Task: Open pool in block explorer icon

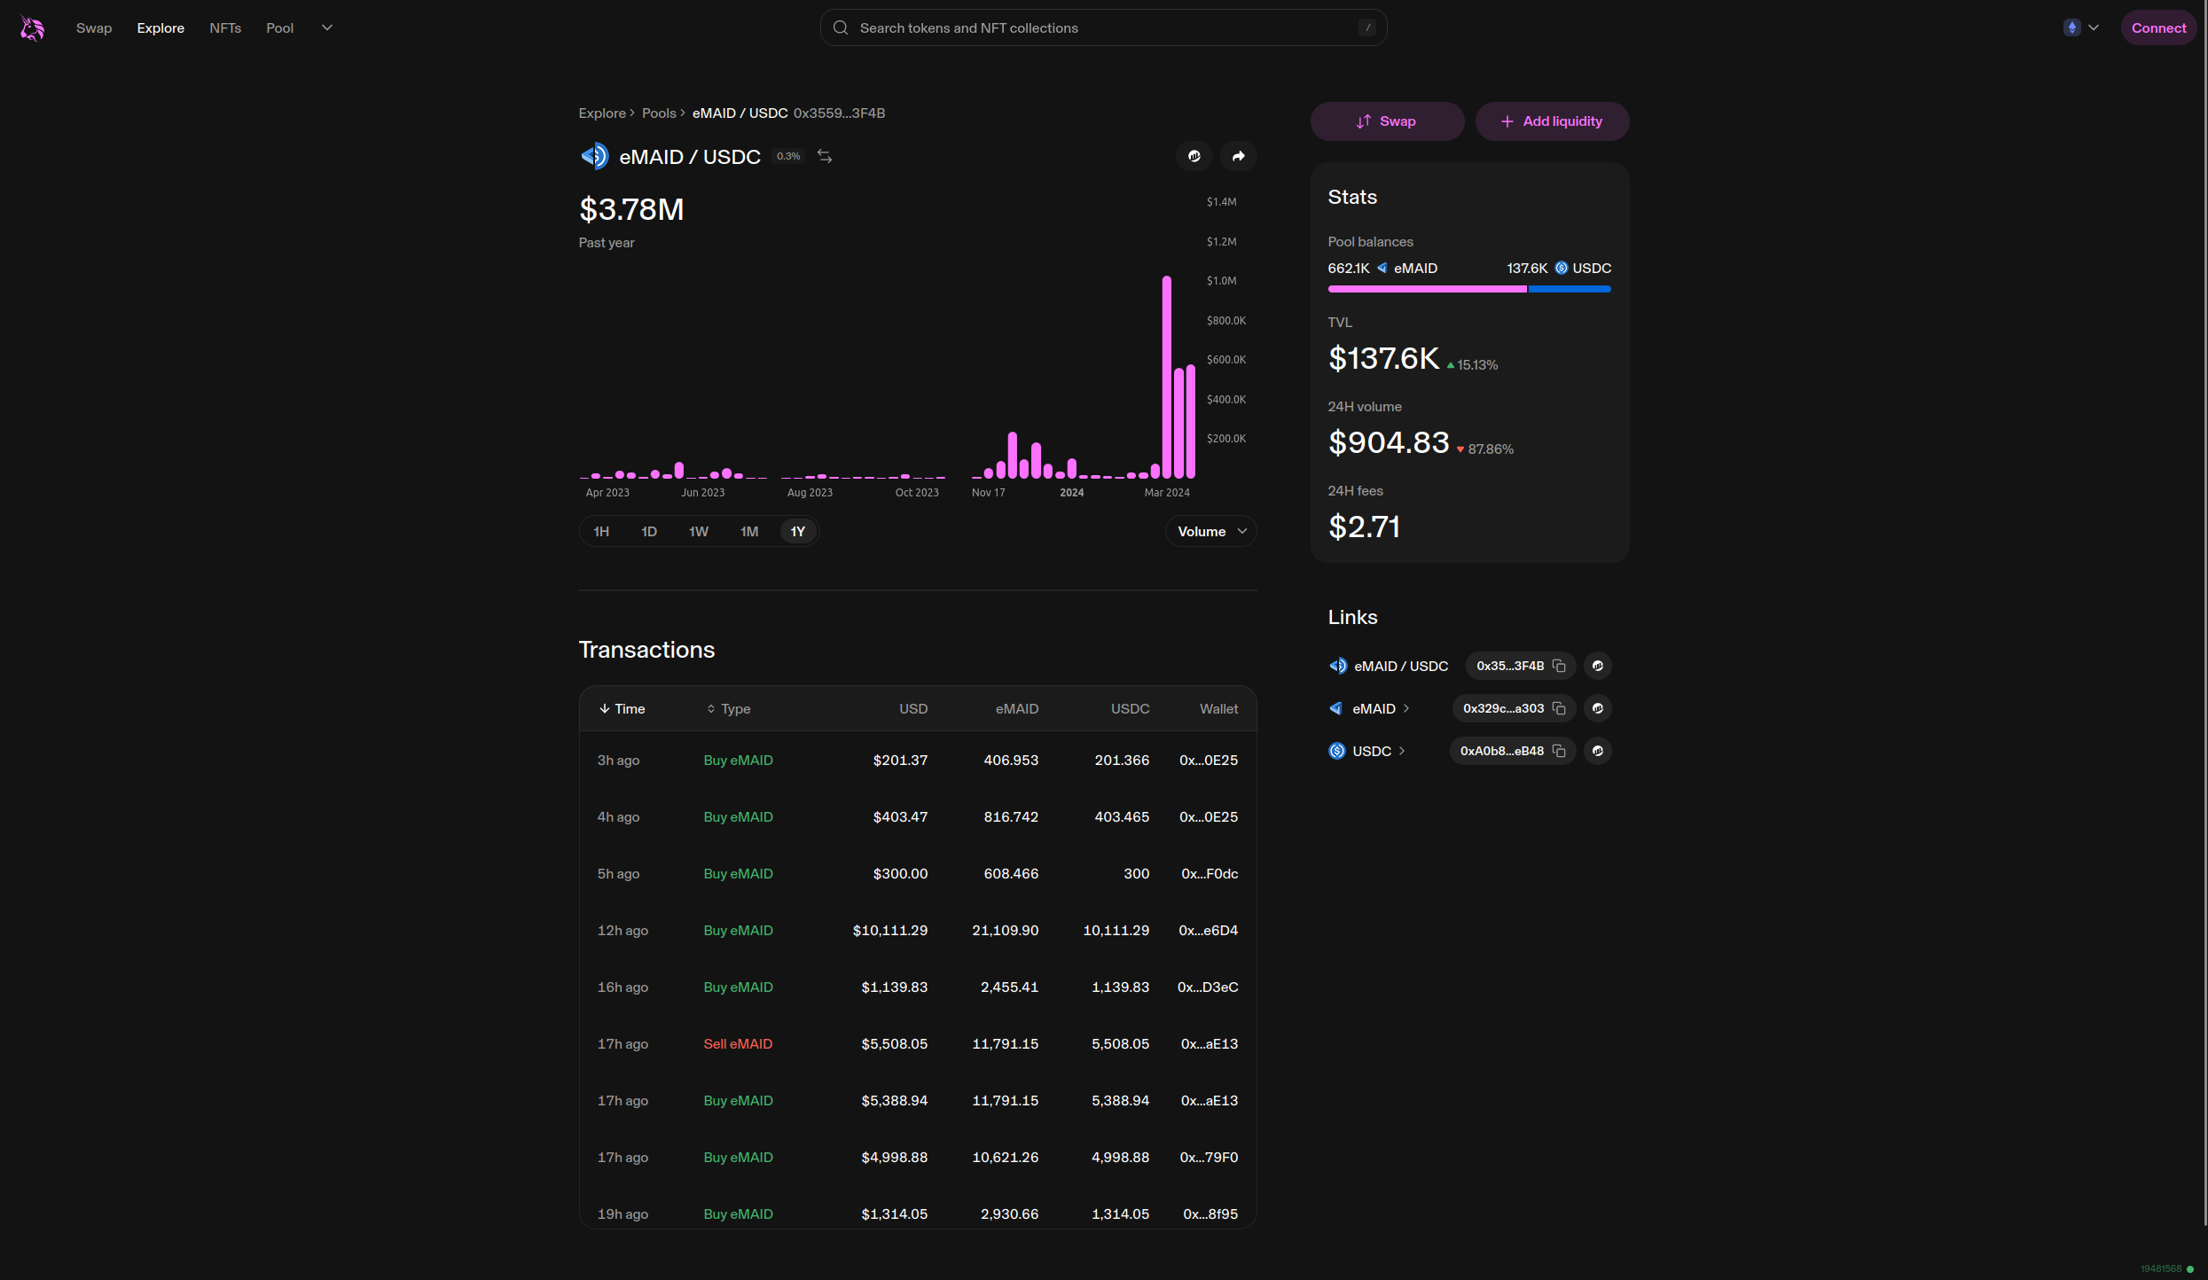Action: pos(1194,156)
